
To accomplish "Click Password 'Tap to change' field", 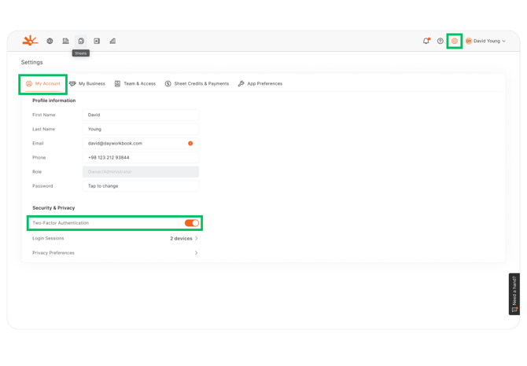I will point(140,186).
